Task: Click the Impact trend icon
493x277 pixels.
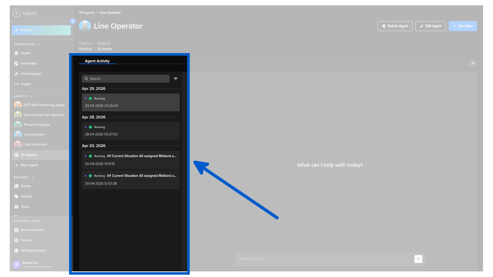Action: point(16,84)
